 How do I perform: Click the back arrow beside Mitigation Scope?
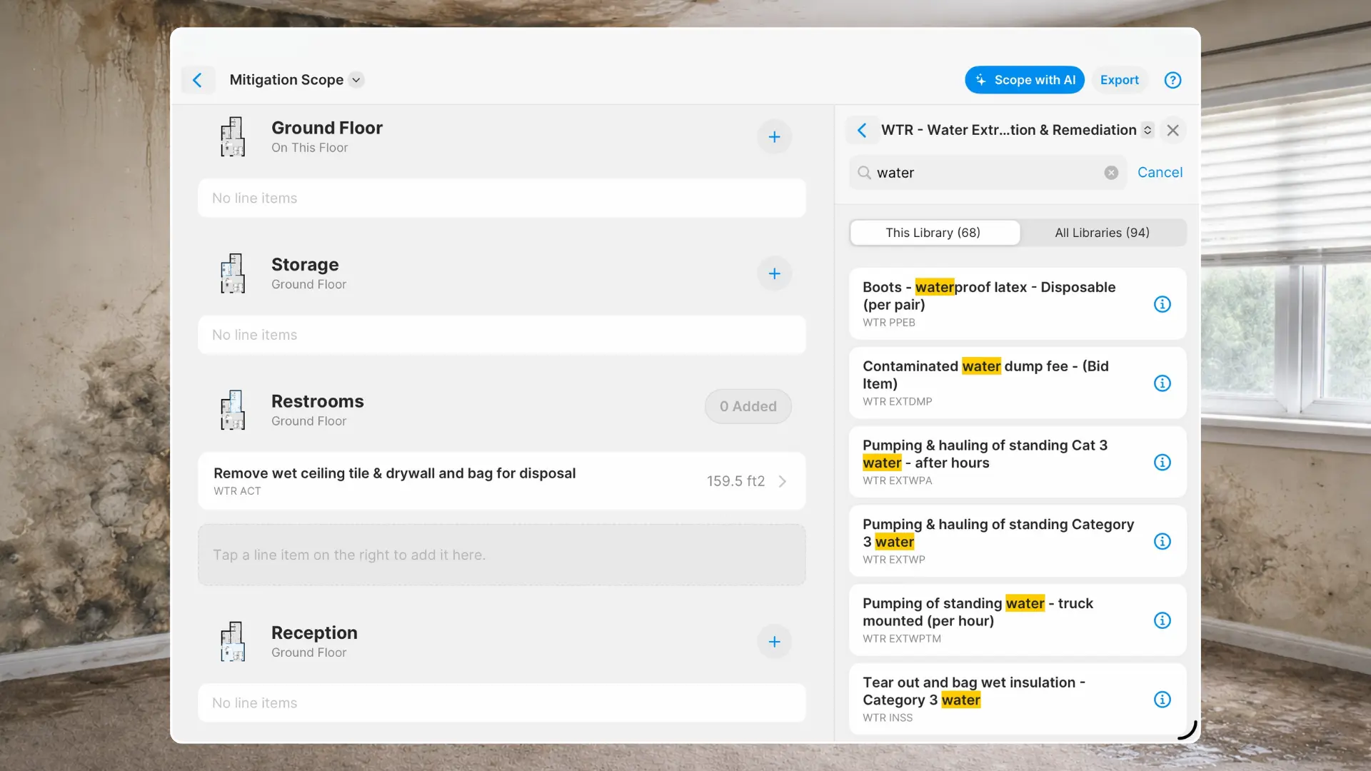point(198,80)
